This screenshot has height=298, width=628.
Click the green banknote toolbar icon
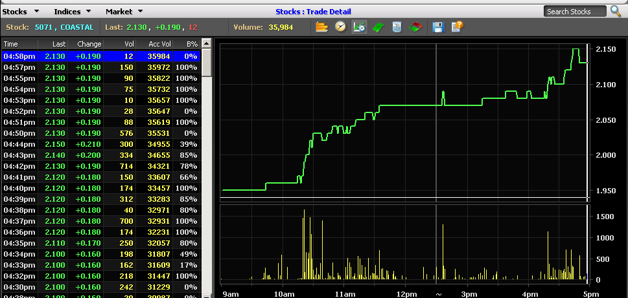(x=378, y=27)
